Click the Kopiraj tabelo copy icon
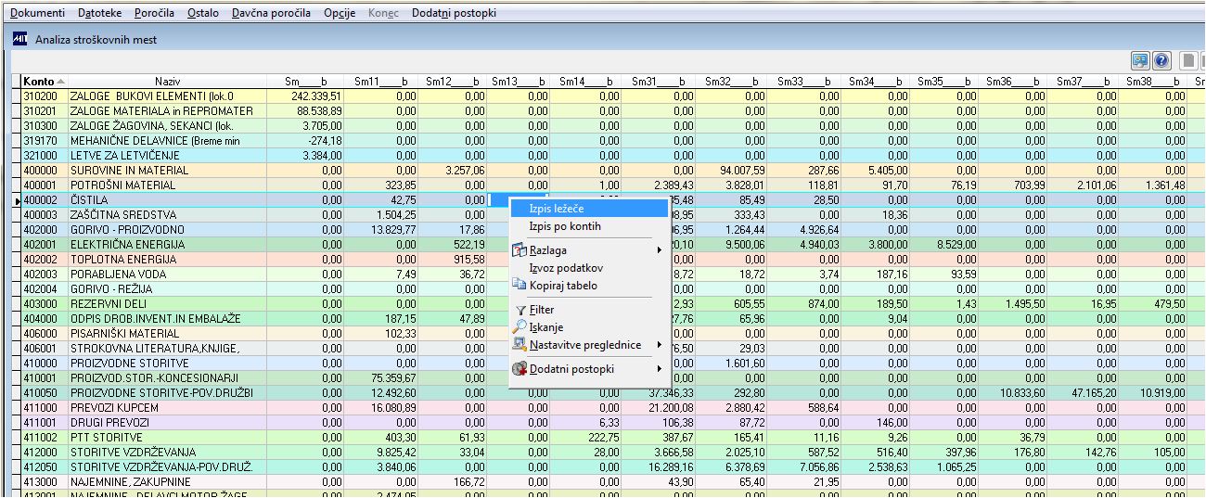Image resolution: width=1206 pixels, height=498 pixels. coord(520,286)
